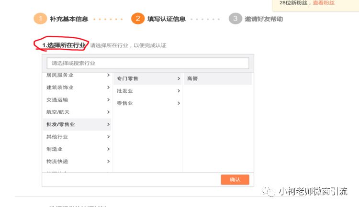This screenshot has height=207, width=359.
Task: Click 填写认证信息 step label
Action: [166, 19]
